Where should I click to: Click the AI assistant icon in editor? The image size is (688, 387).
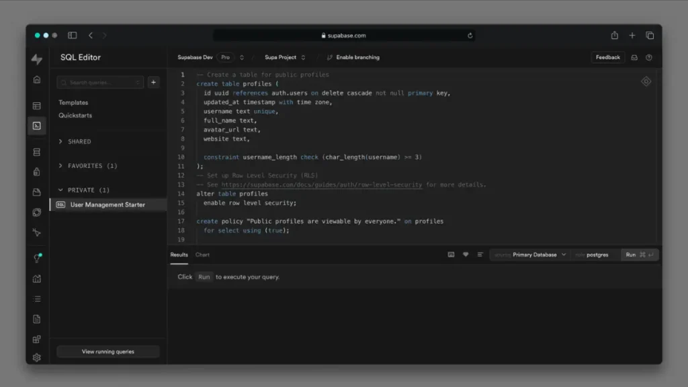click(646, 81)
